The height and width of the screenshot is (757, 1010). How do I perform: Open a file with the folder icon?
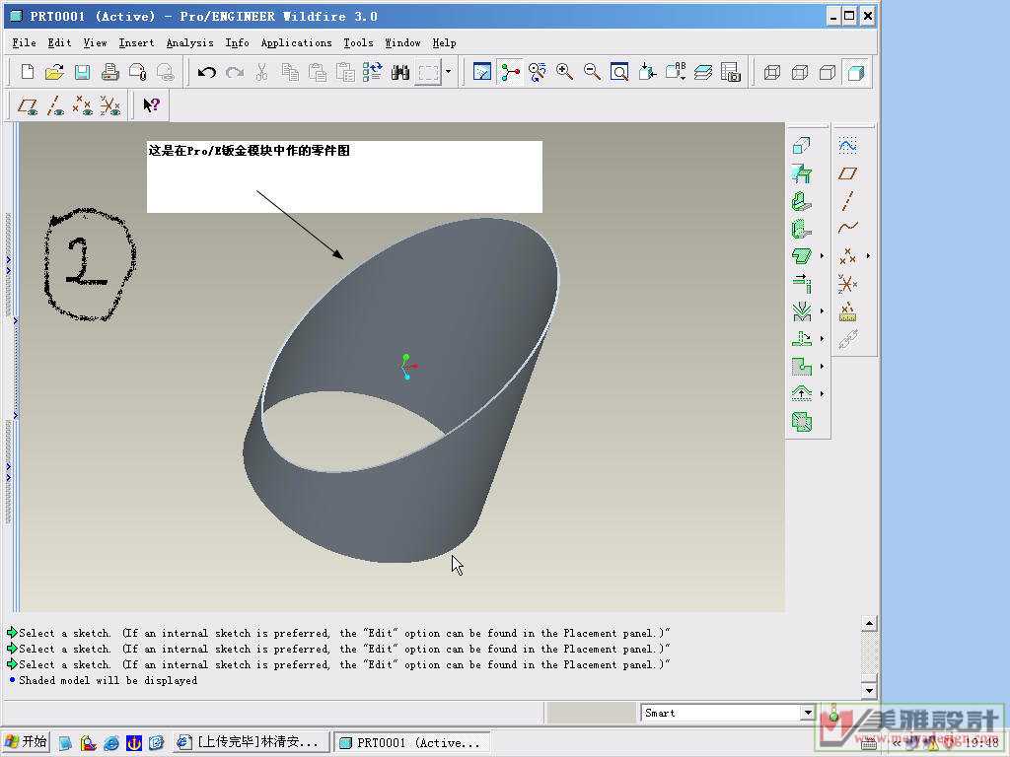(x=55, y=72)
